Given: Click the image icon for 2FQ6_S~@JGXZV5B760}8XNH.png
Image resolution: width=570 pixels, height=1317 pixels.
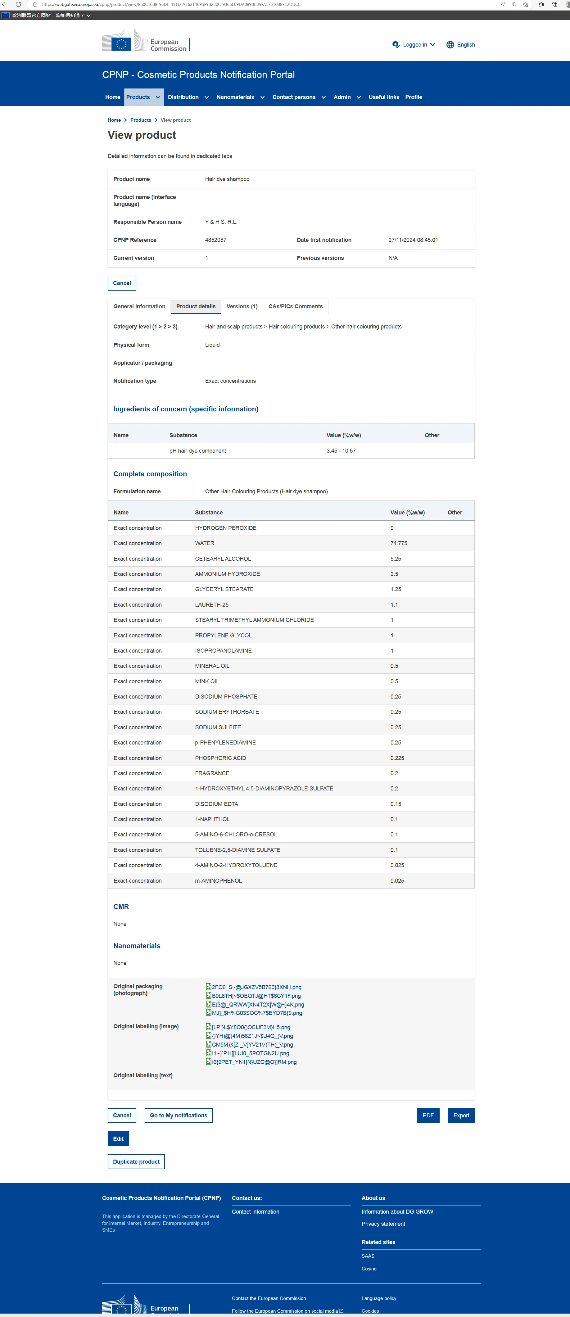Looking at the screenshot, I should point(208,987).
